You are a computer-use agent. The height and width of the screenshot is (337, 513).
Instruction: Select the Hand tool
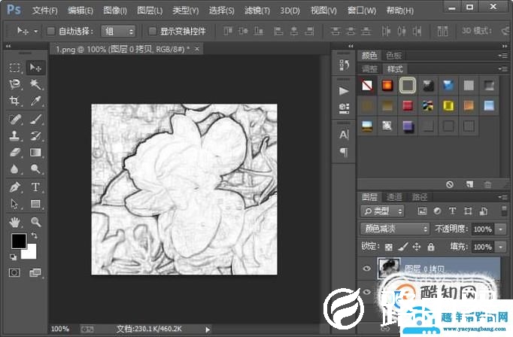click(15, 222)
